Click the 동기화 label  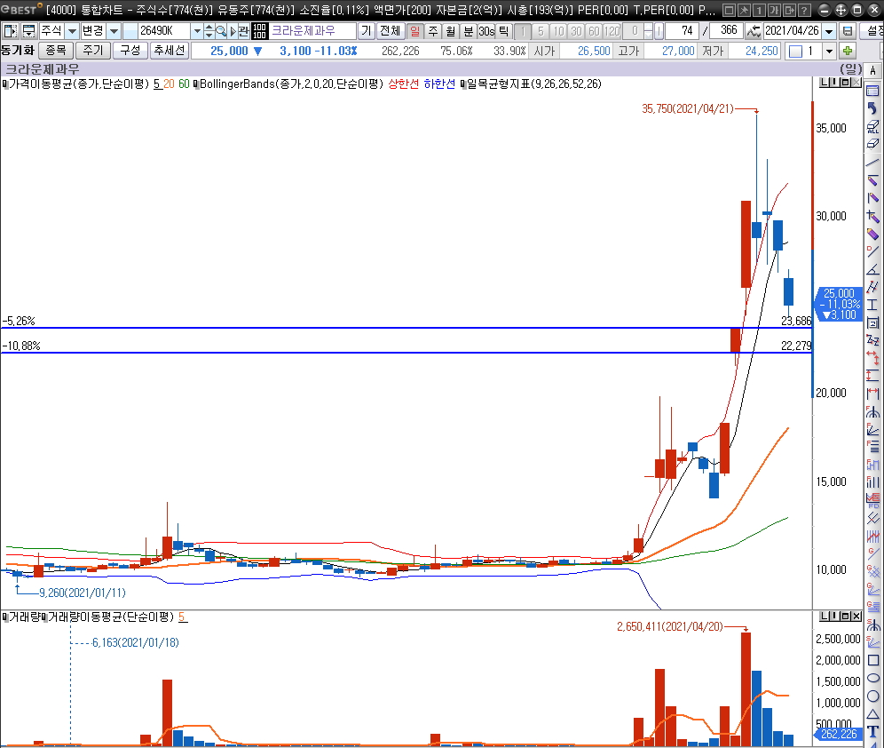(x=18, y=51)
